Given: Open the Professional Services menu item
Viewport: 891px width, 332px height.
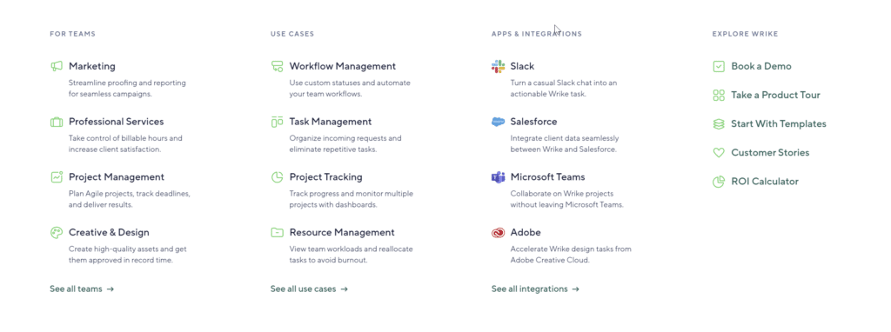Looking at the screenshot, I should [x=116, y=122].
